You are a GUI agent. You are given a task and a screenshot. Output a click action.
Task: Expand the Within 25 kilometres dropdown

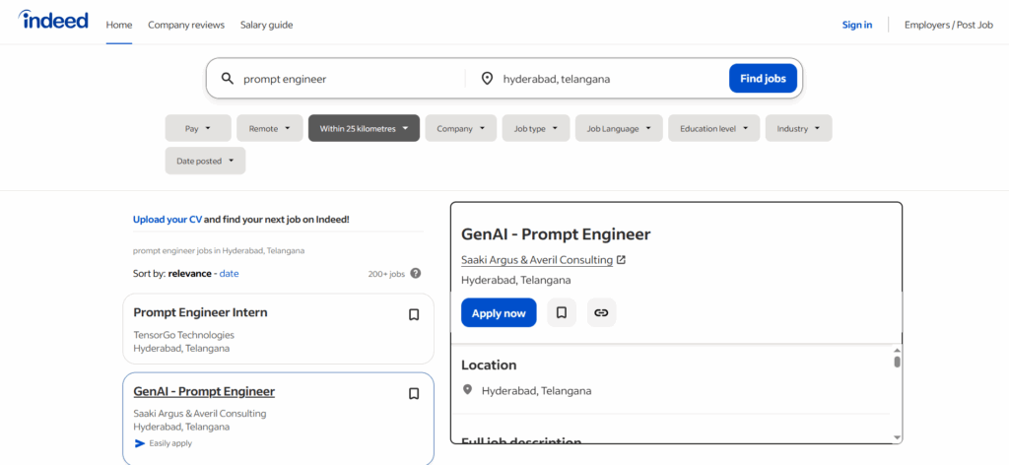(x=364, y=128)
